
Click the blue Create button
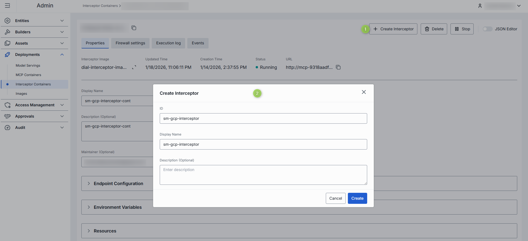tap(357, 198)
